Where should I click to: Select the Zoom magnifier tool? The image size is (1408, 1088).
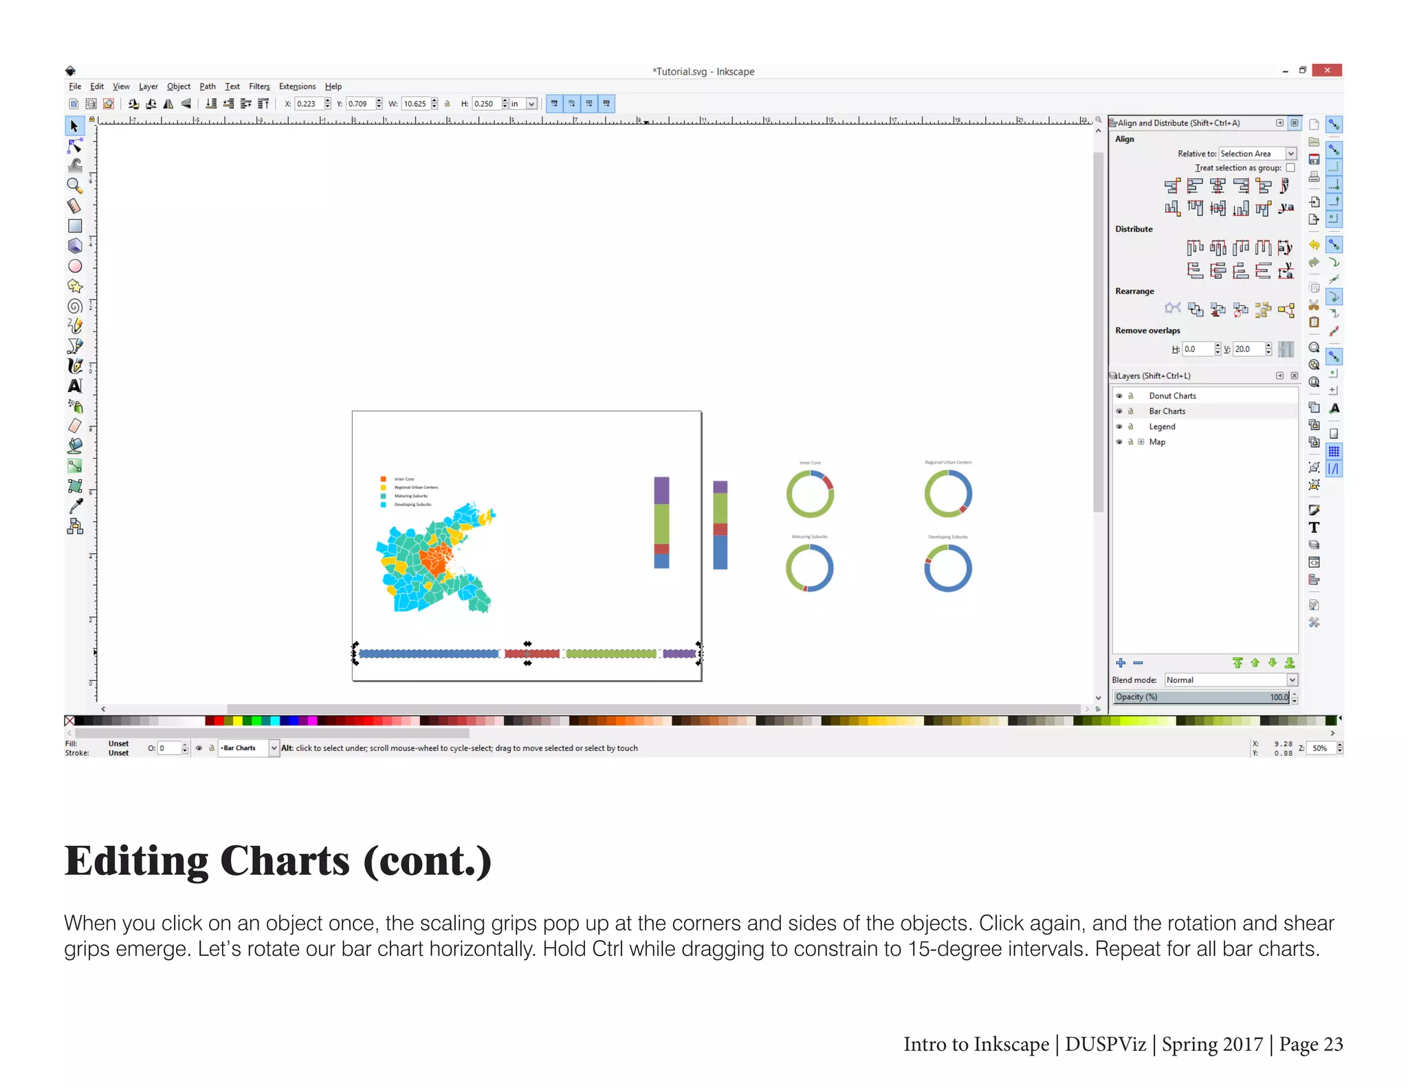click(x=74, y=186)
